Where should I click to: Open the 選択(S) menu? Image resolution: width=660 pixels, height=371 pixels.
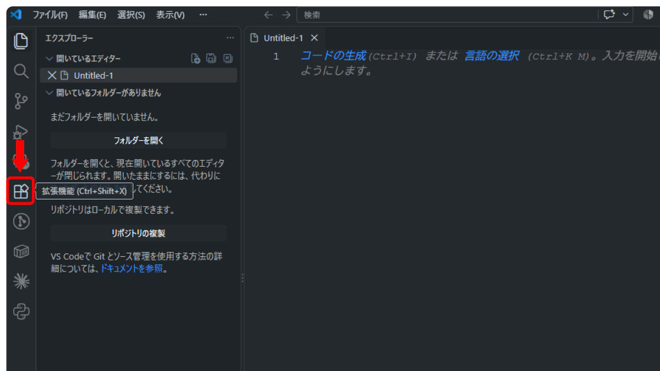pos(131,15)
